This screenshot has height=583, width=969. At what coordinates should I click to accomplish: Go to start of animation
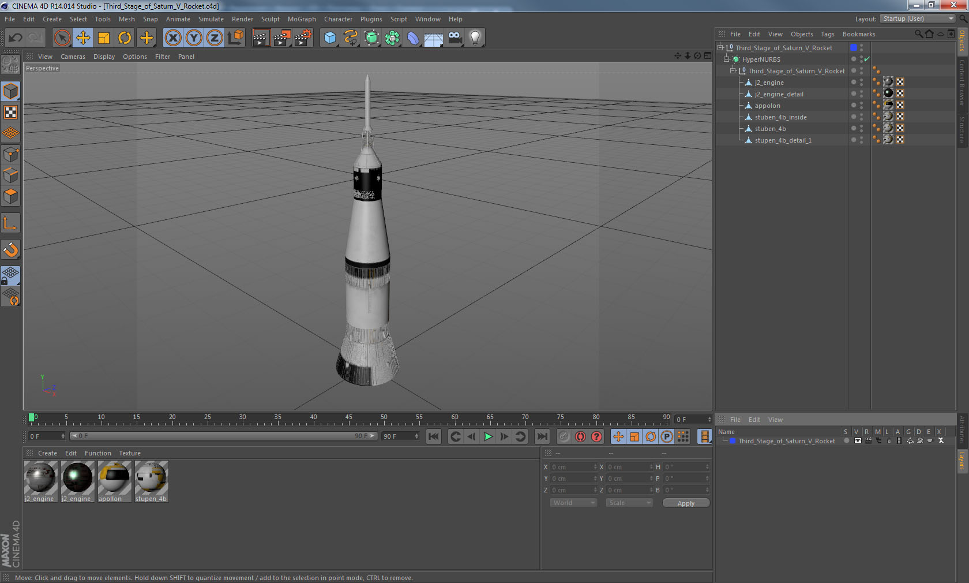434,436
